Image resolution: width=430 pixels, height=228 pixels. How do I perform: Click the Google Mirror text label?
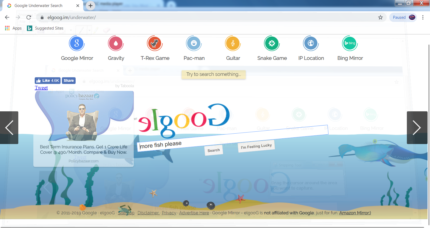(x=77, y=58)
